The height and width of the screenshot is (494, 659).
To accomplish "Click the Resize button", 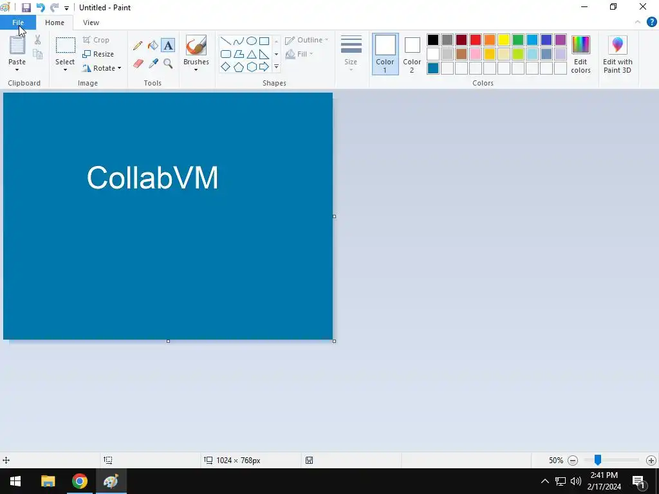I will click(98, 54).
